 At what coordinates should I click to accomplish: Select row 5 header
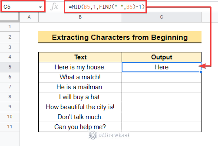(x=10, y=67)
